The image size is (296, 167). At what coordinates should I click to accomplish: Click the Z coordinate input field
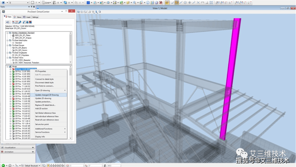click(x=114, y=165)
